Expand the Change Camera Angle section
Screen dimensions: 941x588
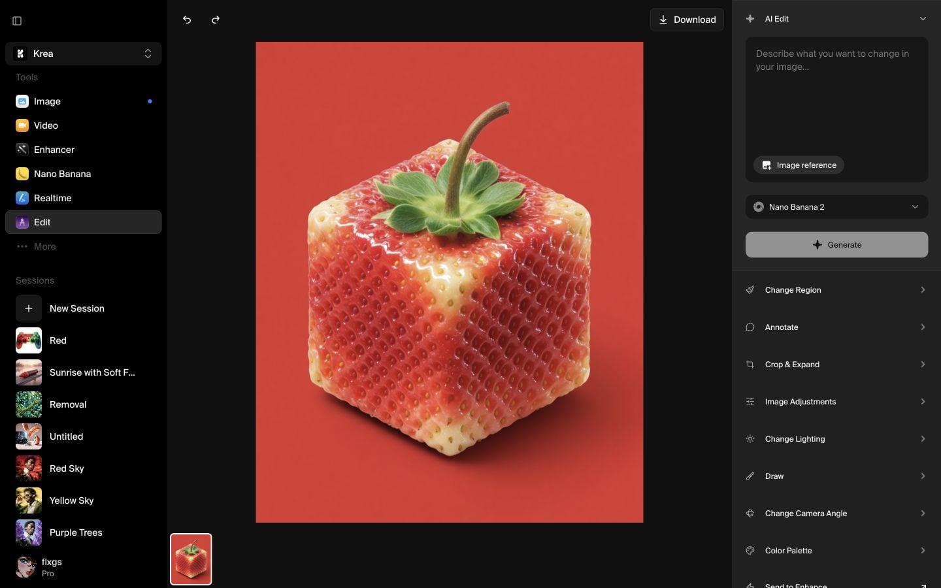click(836, 514)
